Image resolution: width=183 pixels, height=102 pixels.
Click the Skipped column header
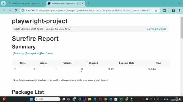(93, 63)
